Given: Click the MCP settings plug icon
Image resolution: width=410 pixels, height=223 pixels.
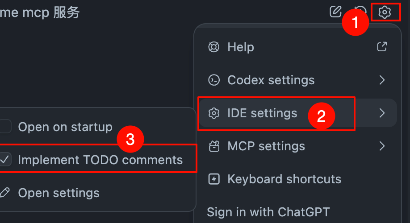Looking at the screenshot, I should point(214,146).
